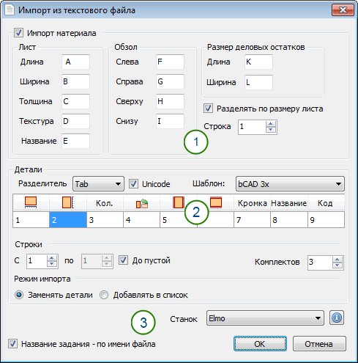Image resolution: width=358 pixels, height=363 pixels.
Task: Decrease the starting row С spinner
Action: coord(52,264)
